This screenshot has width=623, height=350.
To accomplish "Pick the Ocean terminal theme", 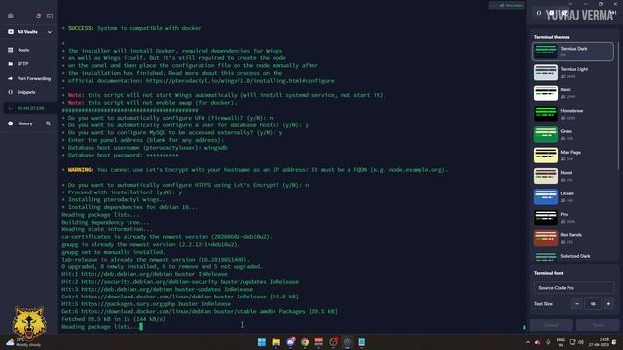I will [x=573, y=196].
